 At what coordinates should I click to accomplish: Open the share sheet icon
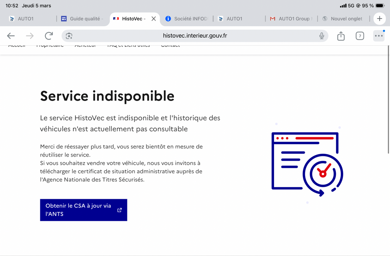click(341, 36)
